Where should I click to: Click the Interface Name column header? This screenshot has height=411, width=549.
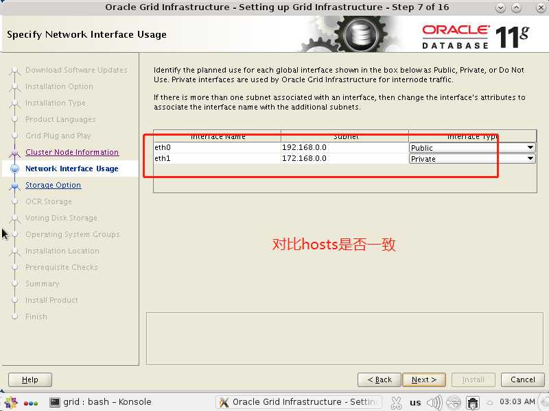(x=218, y=136)
